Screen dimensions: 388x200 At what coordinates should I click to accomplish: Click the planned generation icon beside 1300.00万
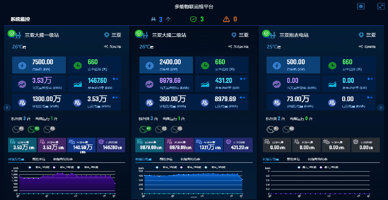point(22,103)
